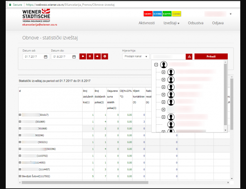
Task: Click the Wiener Städtische logo
Action: coord(42,16)
